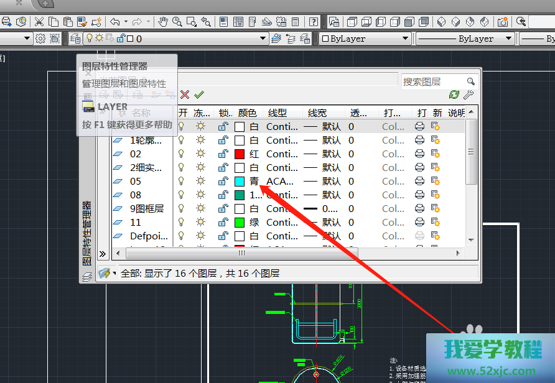
Task: Expand the layer filter tree chevron
Action: tap(103, 254)
